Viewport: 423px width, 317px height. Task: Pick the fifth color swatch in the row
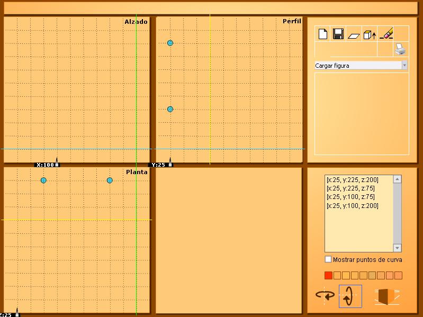[x=363, y=276]
